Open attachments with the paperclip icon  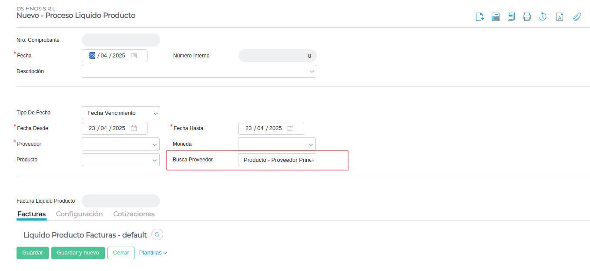tap(577, 17)
